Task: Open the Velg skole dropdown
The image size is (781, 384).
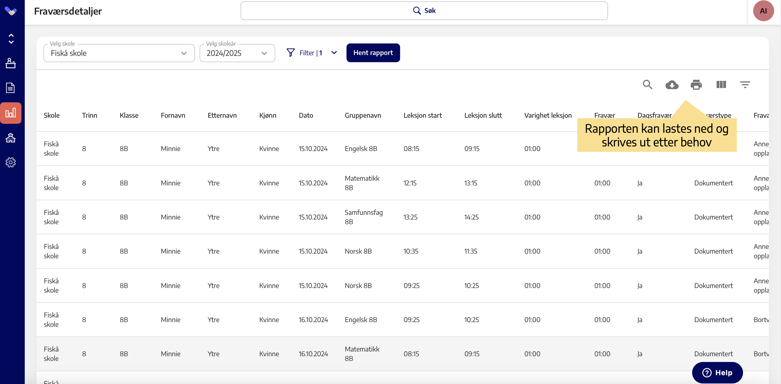Action: (119, 53)
